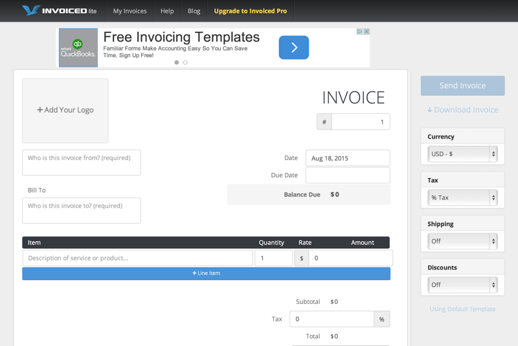The image size is (518, 346).
Task: Open My Invoices page
Action: click(x=130, y=11)
